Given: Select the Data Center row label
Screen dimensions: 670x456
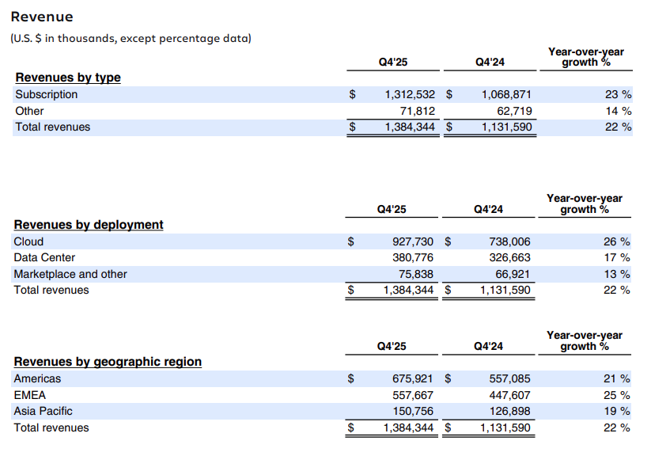Looking at the screenshot, I should coord(44,257).
